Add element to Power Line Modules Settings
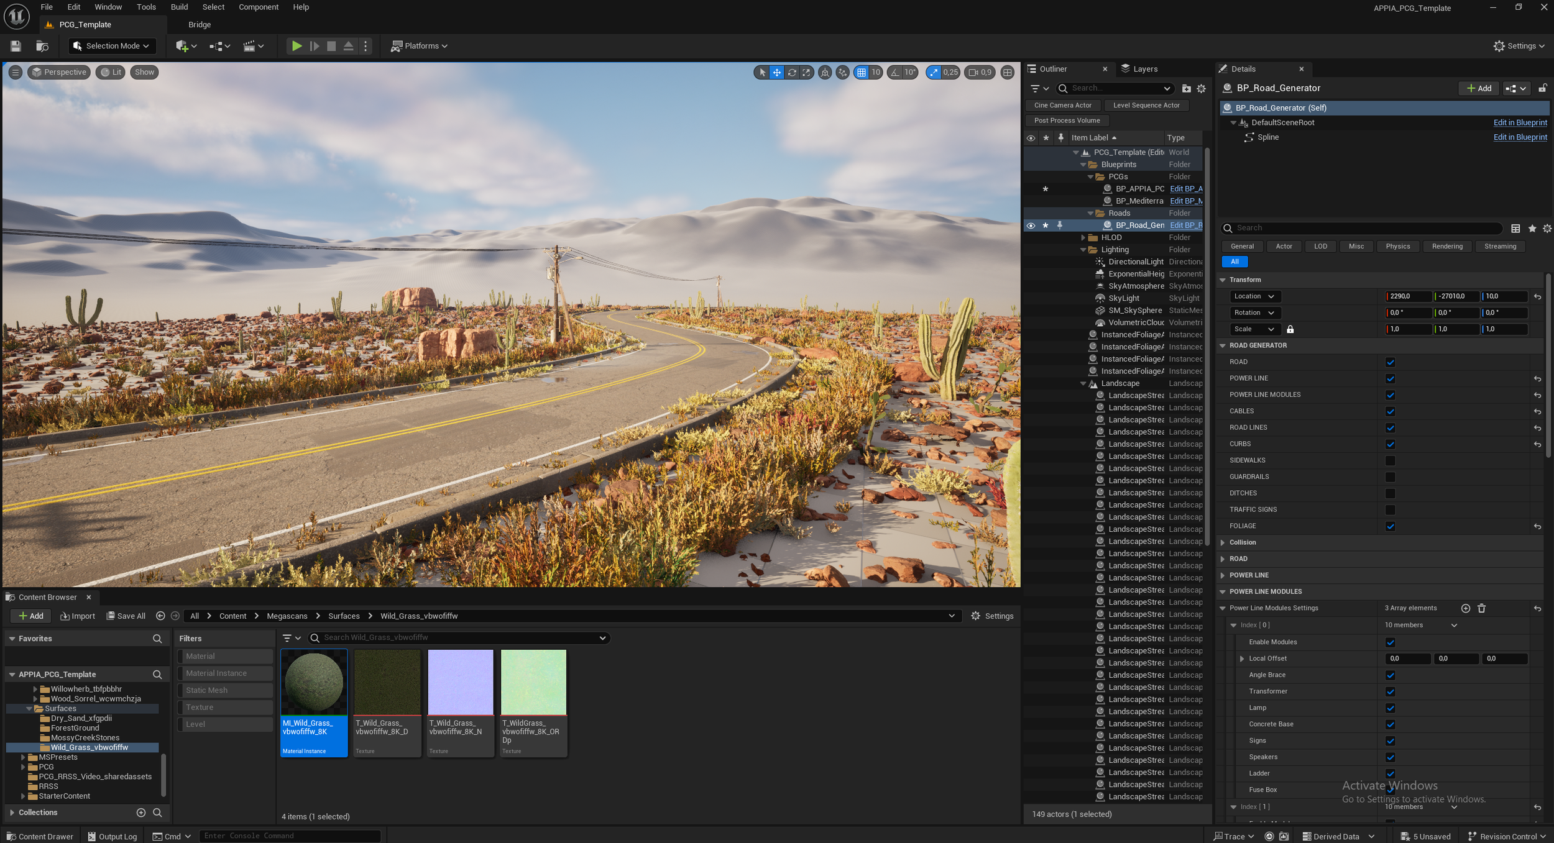Screen dimensions: 1554x843 (1465, 608)
